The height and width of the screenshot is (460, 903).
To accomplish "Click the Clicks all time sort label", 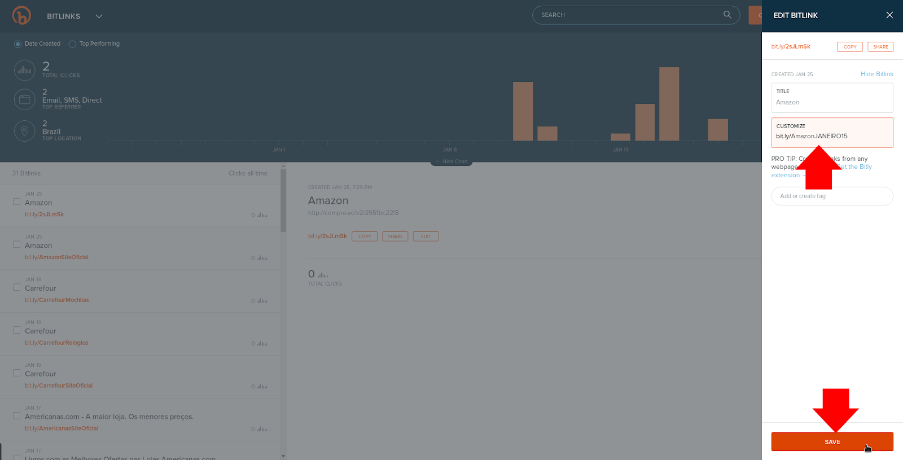I will click(x=248, y=174).
